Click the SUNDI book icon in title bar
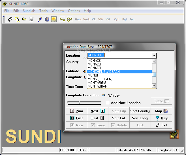This screenshot has width=186, height=155. pyautogui.click(x=5, y=4)
